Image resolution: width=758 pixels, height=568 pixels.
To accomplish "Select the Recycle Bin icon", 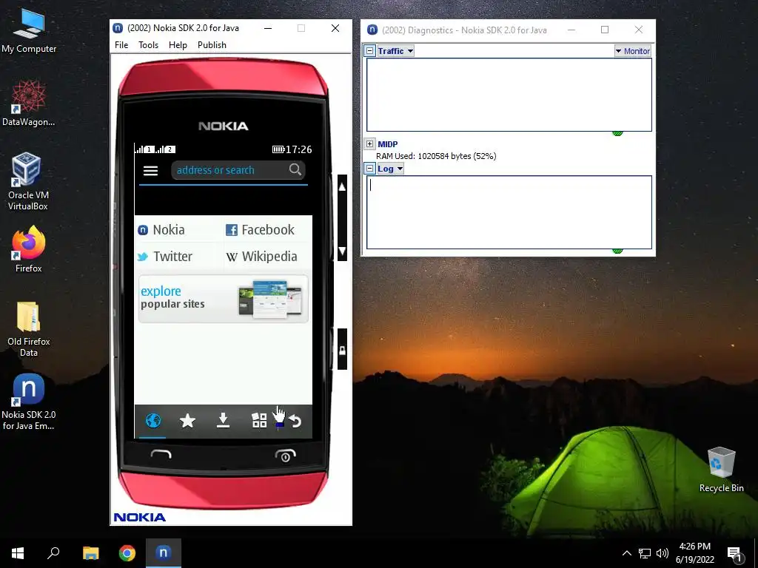I will (721, 470).
